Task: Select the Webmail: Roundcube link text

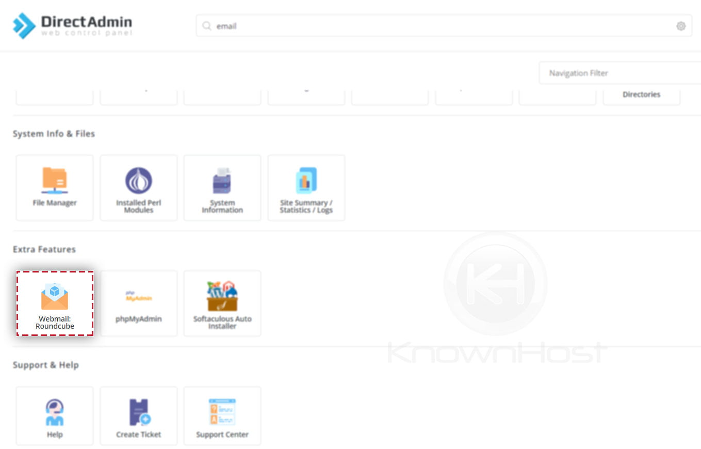Action: (x=54, y=323)
